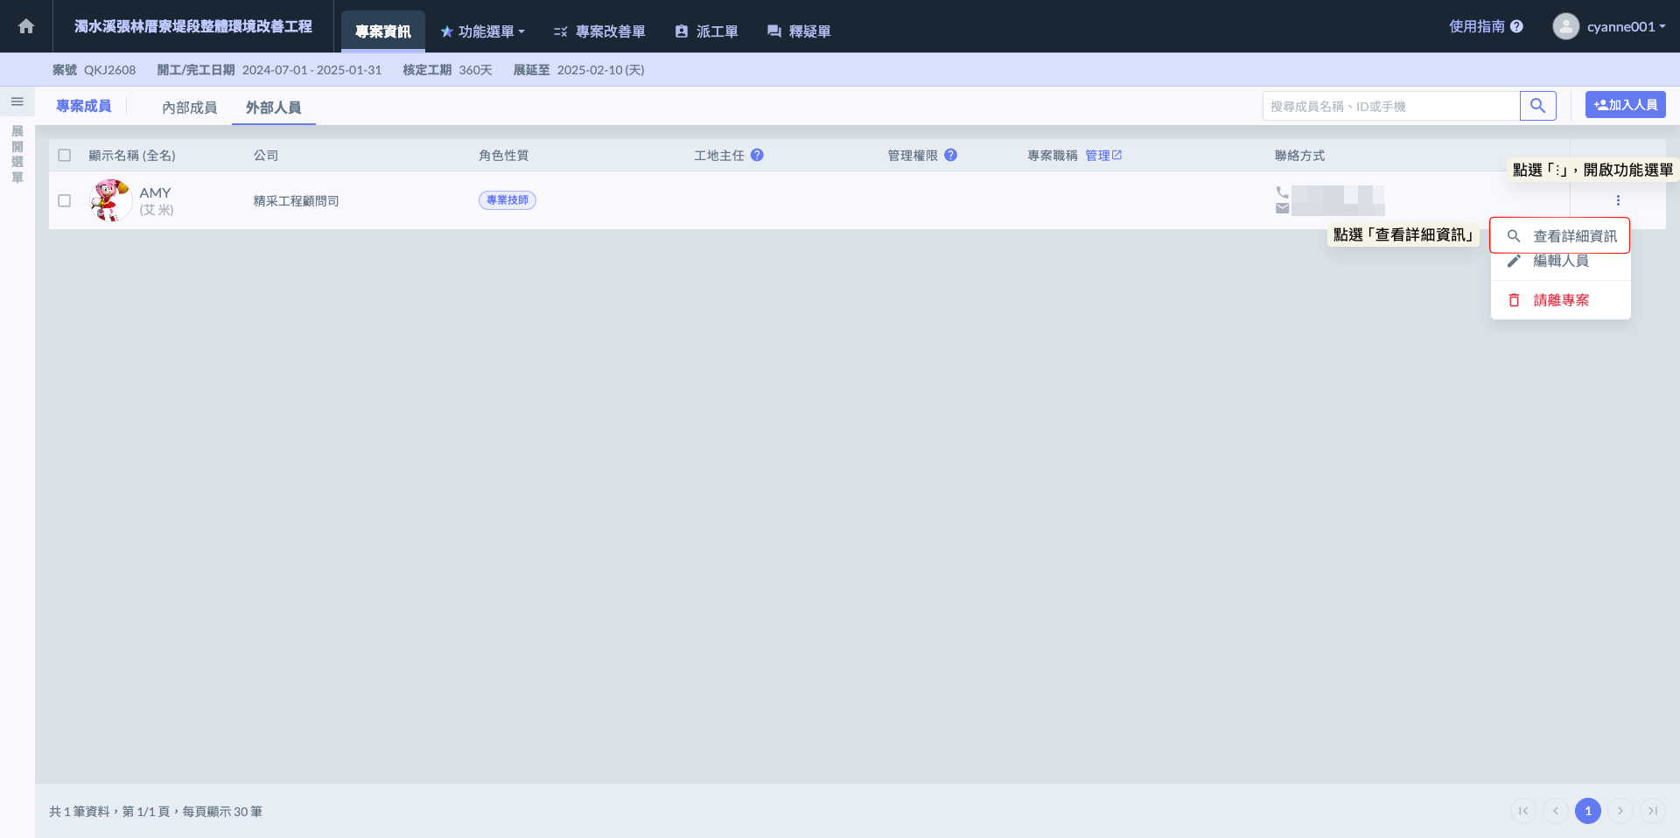The height and width of the screenshot is (838, 1680).
Task: Check the checkbox for AMY's row
Action: click(x=65, y=200)
